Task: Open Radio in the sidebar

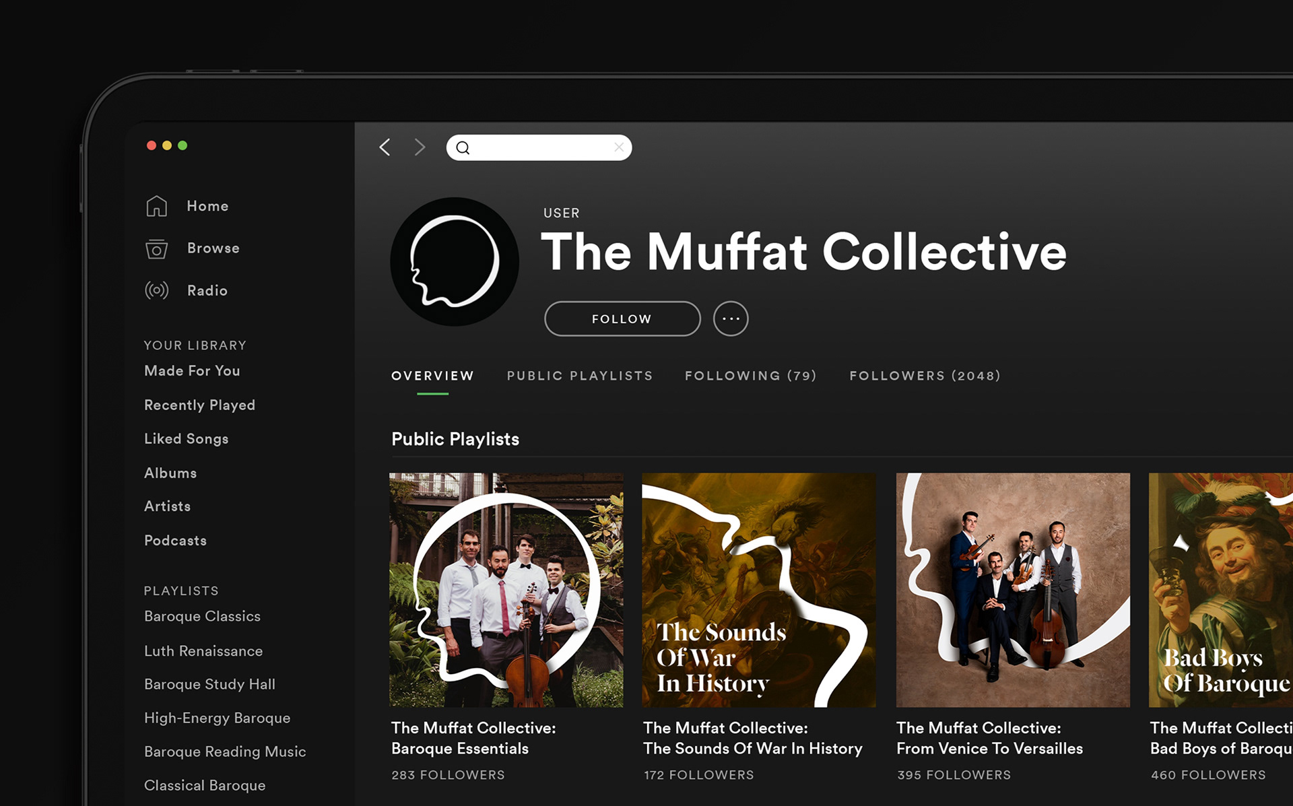Action: (x=207, y=290)
